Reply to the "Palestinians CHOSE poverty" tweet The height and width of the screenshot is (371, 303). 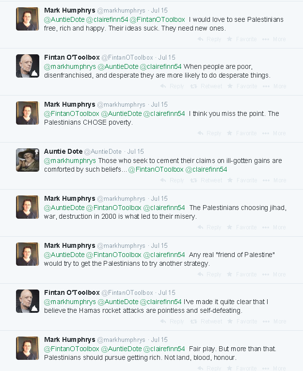(209, 133)
